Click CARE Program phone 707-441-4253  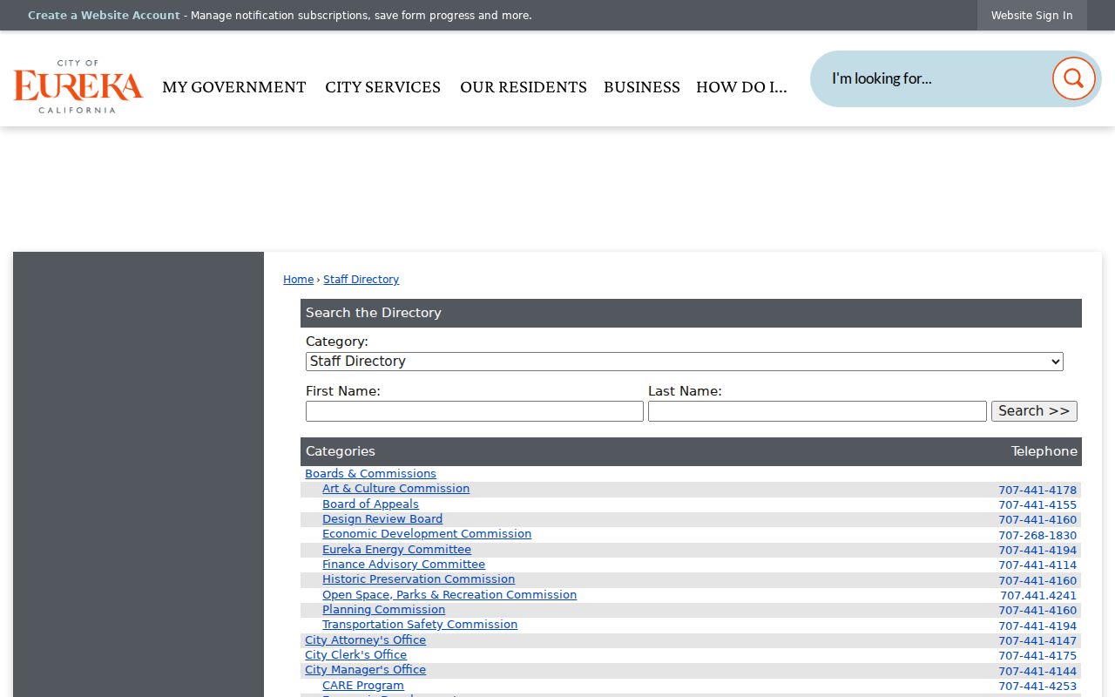tap(1037, 687)
